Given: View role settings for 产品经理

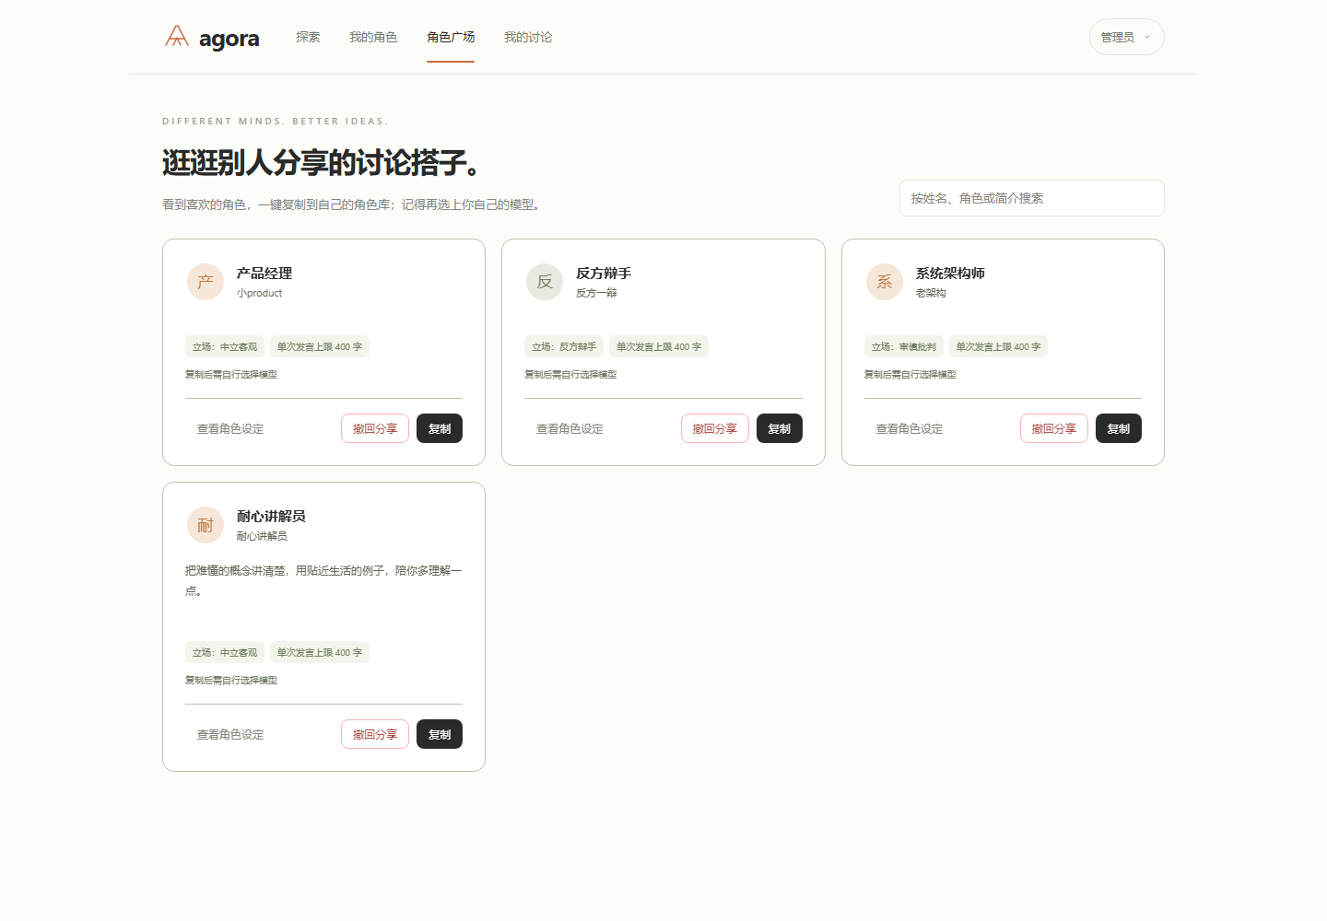Looking at the screenshot, I should [230, 428].
